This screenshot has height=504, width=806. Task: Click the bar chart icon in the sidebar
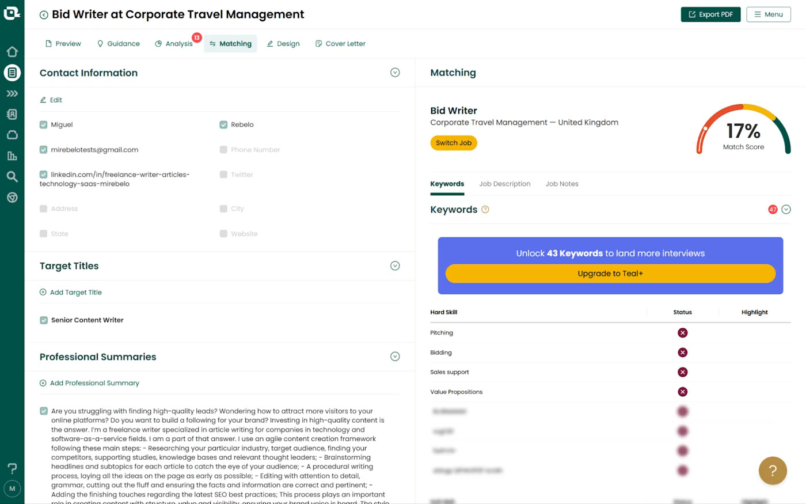pos(12,156)
